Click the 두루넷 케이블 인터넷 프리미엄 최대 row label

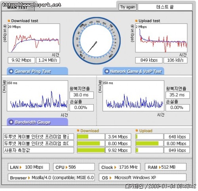[38, 143]
